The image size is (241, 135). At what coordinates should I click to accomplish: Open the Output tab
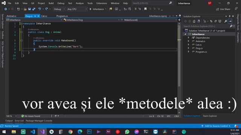9,121
